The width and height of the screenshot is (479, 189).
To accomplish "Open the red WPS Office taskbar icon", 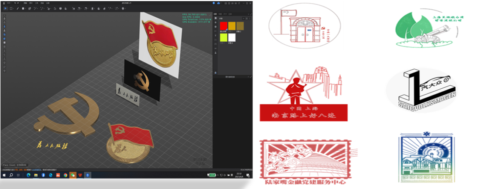I will click(x=80, y=175).
